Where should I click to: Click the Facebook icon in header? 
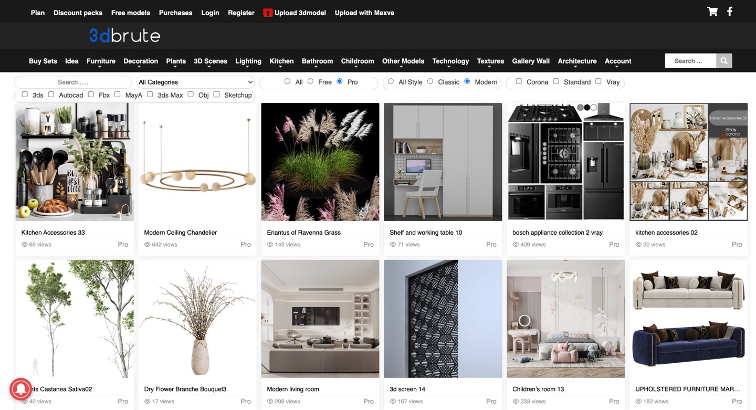729,12
